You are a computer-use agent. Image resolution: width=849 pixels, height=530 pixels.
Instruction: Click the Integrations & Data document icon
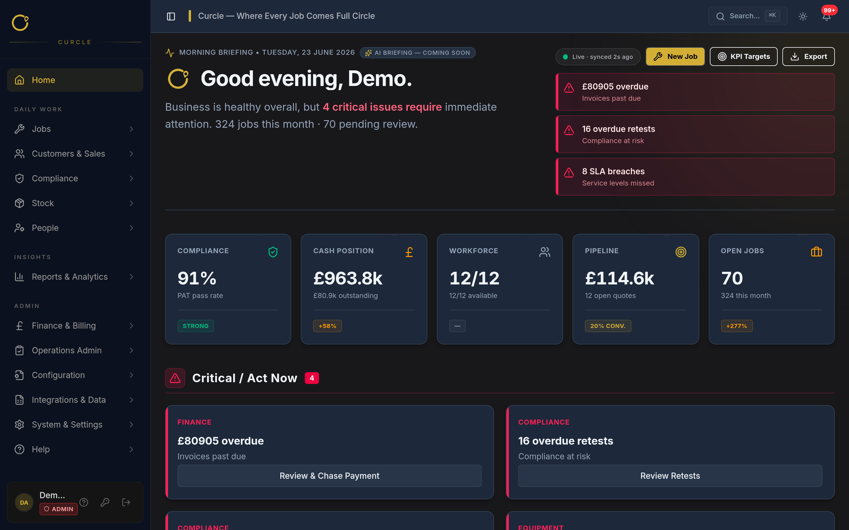coord(19,400)
